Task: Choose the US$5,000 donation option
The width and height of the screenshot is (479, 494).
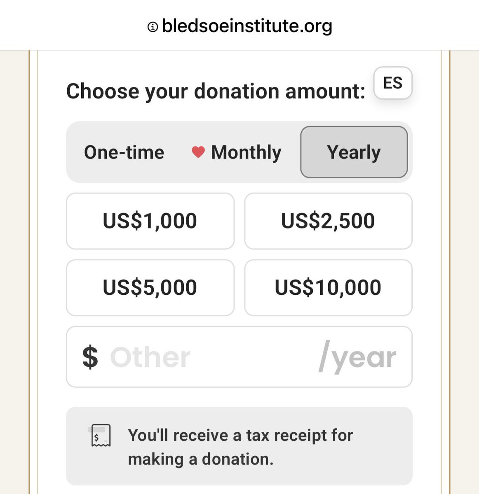Action: click(x=150, y=288)
